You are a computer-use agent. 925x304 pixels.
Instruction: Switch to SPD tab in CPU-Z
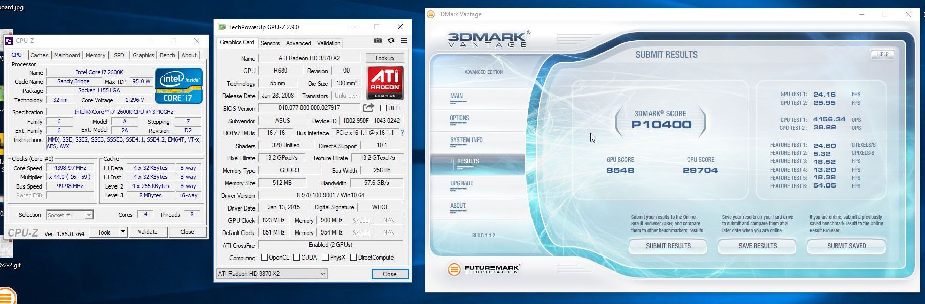point(119,55)
